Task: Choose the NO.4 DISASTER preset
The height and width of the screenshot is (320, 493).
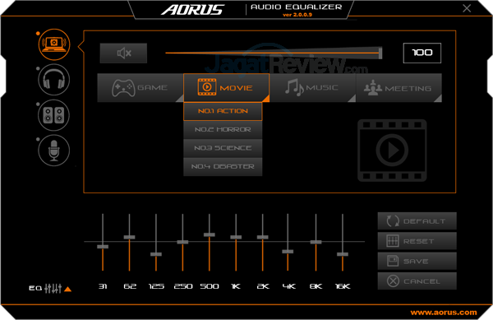Action: coord(223,166)
